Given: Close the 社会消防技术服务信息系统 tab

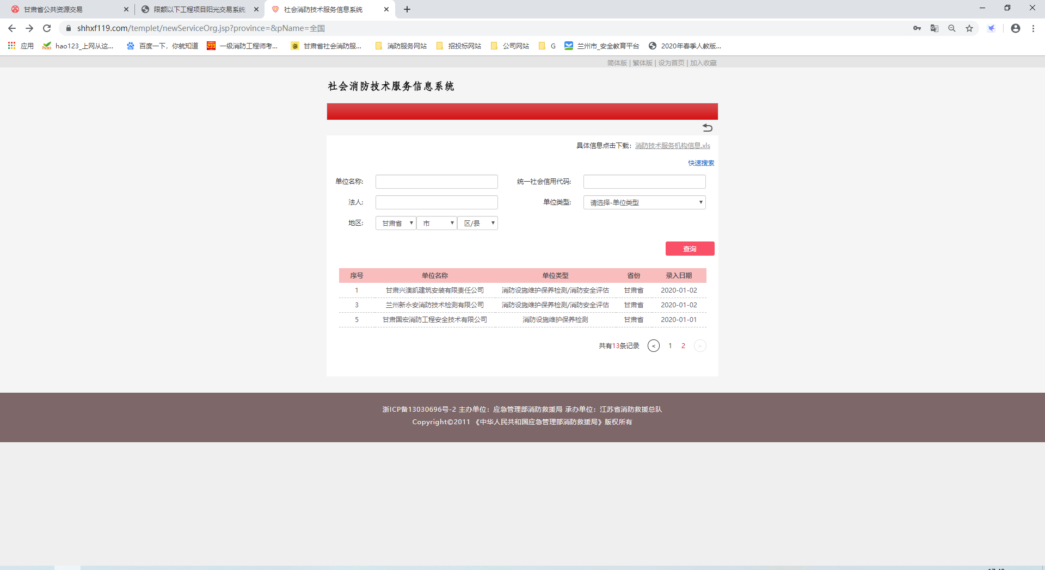Looking at the screenshot, I should tap(386, 9).
